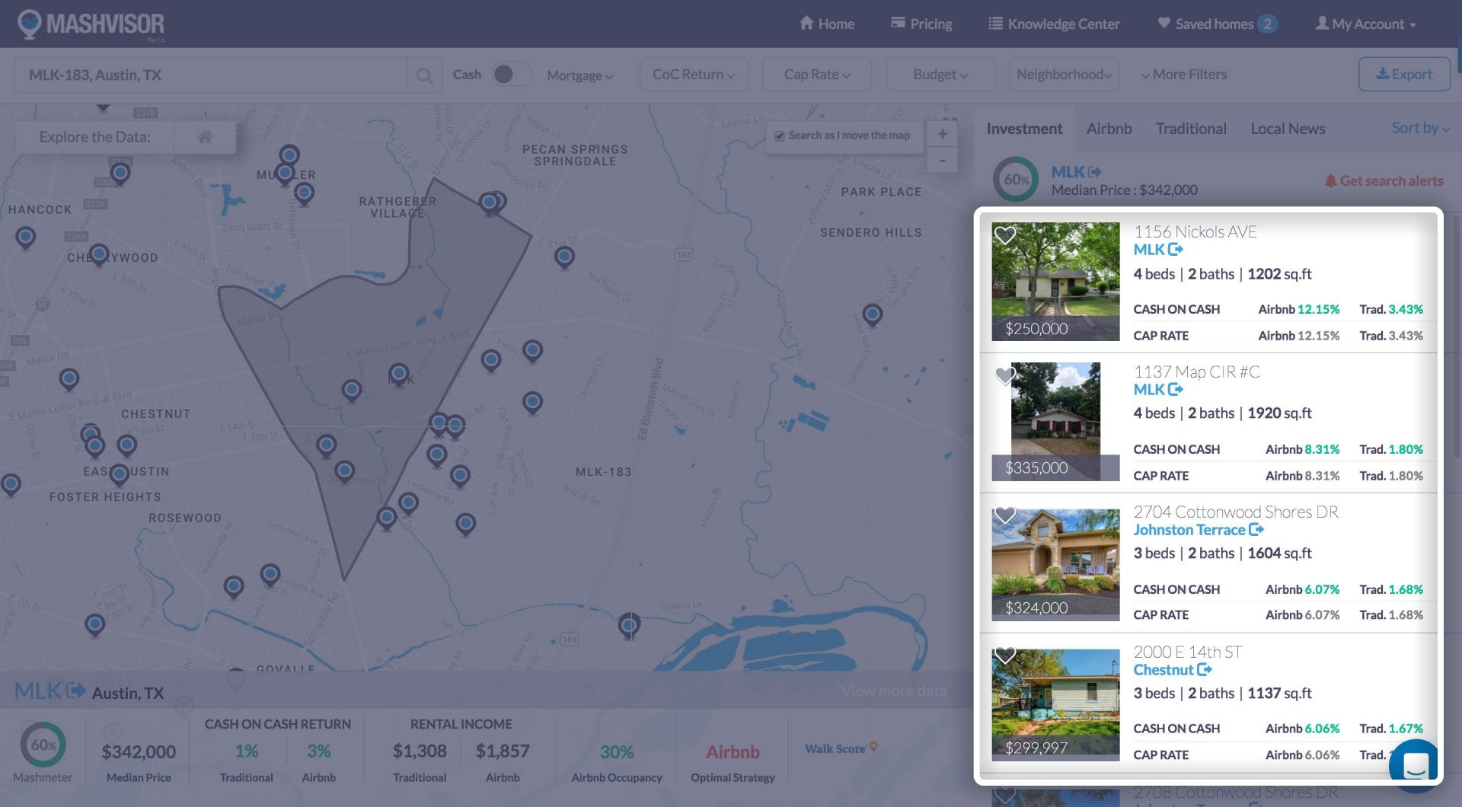This screenshot has width=1462, height=807.
Task: Open the Cap Rate filter dropdown
Action: pyautogui.click(x=816, y=74)
